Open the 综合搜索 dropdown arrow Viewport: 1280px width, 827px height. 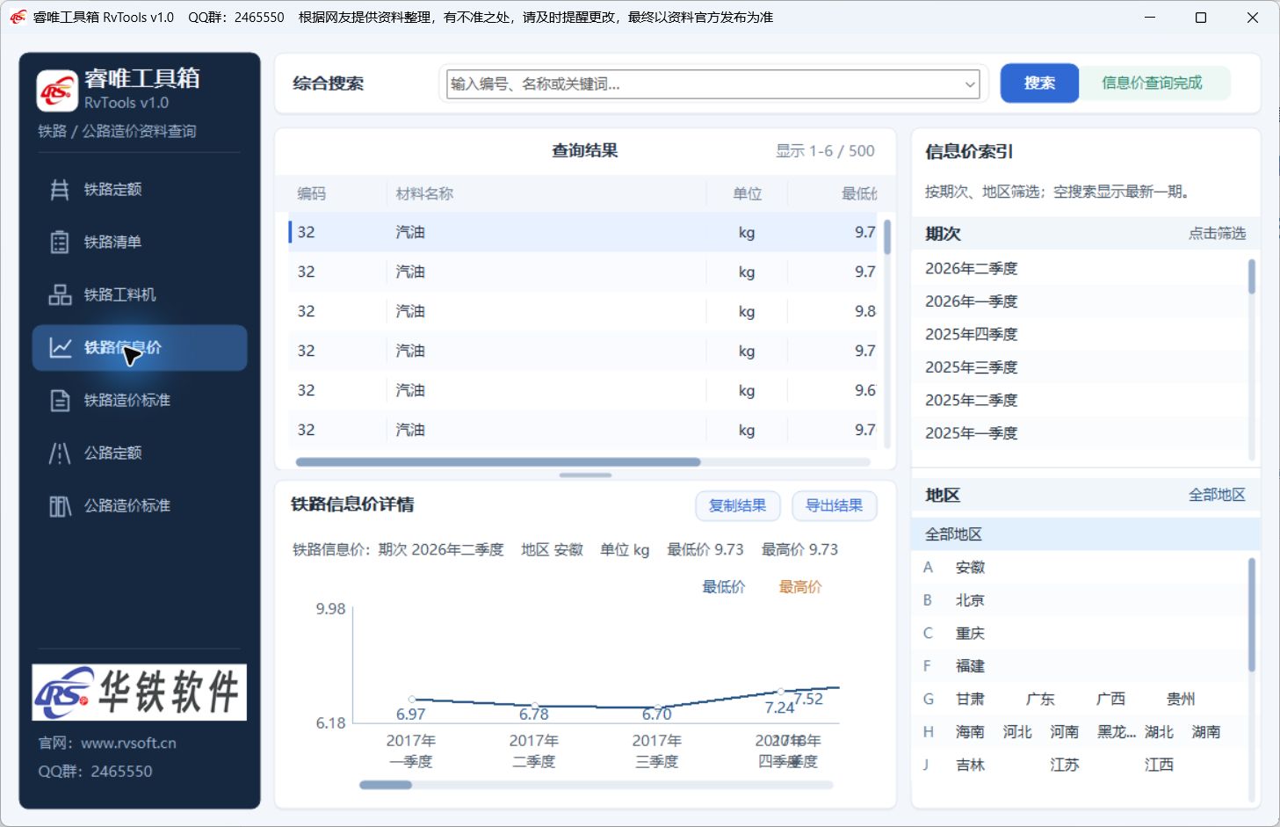tap(970, 84)
